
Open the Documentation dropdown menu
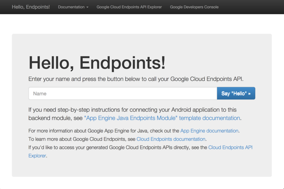(73, 7)
